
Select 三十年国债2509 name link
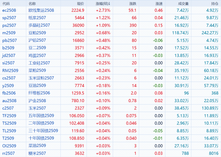pyautogui.click(x=43, y=131)
